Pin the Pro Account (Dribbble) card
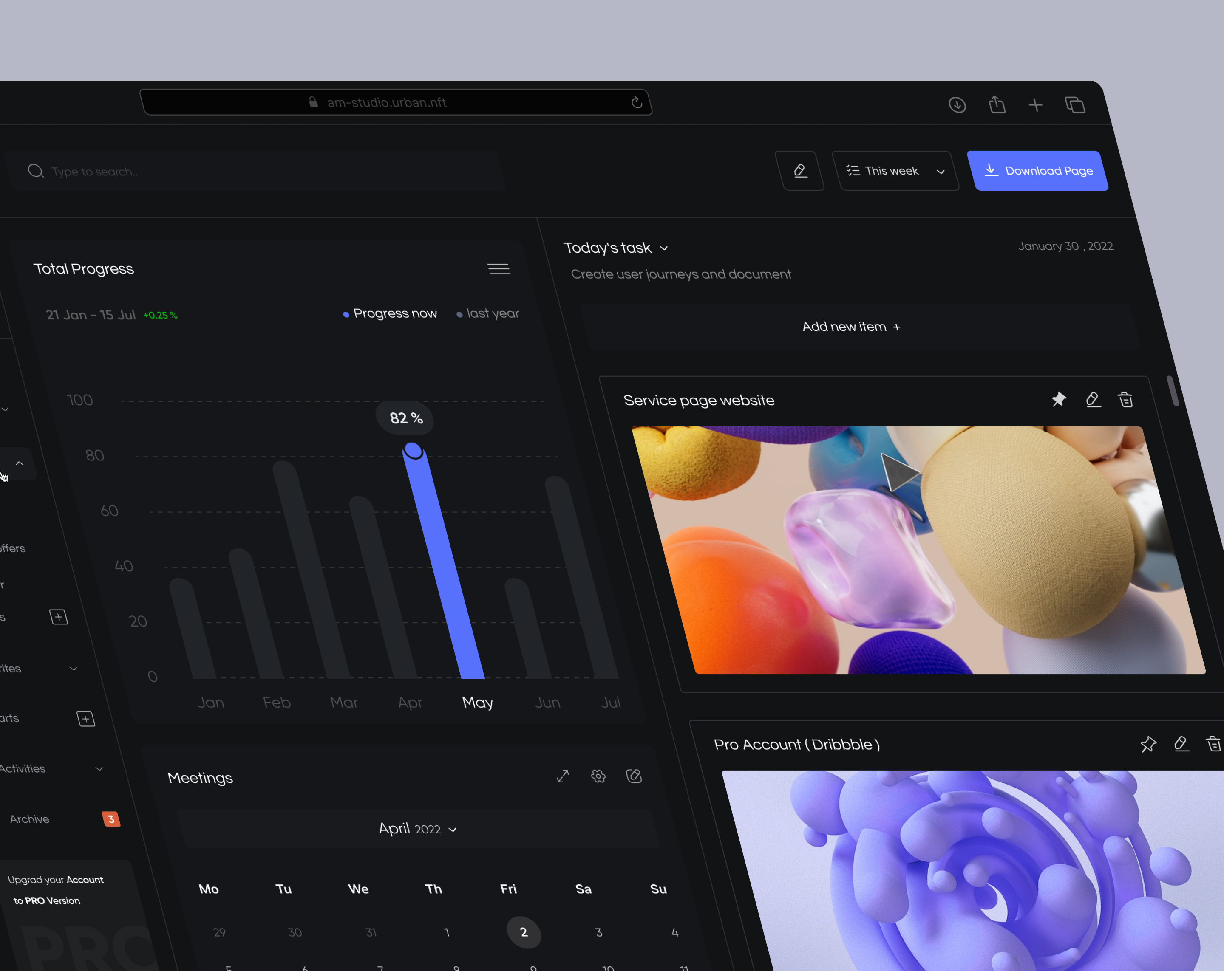This screenshot has width=1224, height=971. [1148, 743]
